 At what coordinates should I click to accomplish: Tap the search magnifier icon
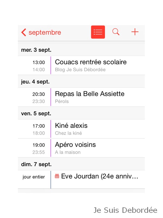pos(116,32)
